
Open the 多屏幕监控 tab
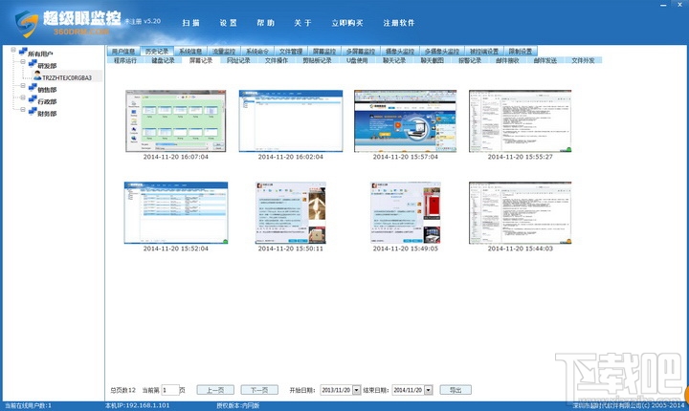(361, 52)
